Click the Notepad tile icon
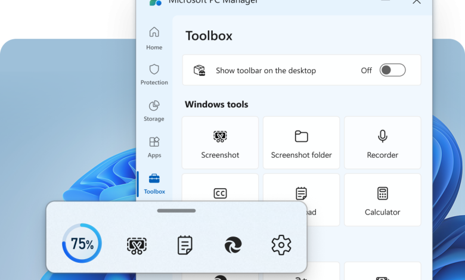Image resolution: width=465 pixels, height=280 pixels. [x=301, y=193]
